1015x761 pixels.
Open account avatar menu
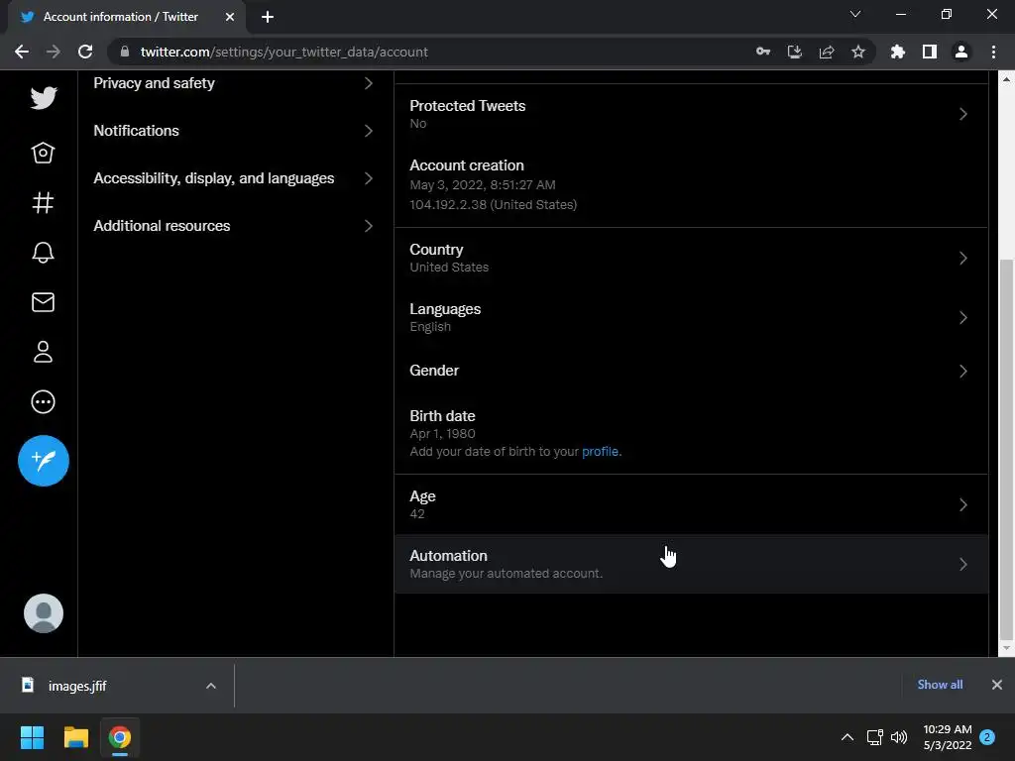pyautogui.click(x=44, y=613)
